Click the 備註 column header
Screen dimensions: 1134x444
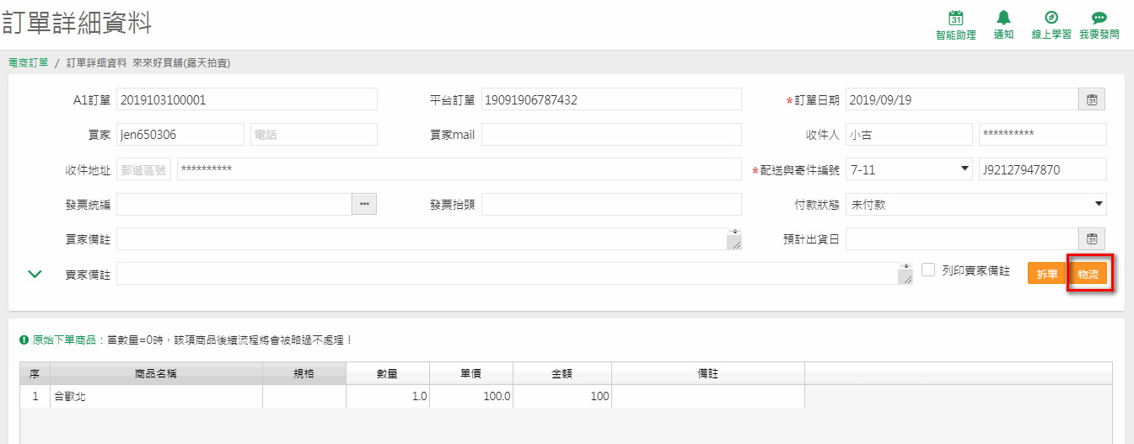[707, 373]
